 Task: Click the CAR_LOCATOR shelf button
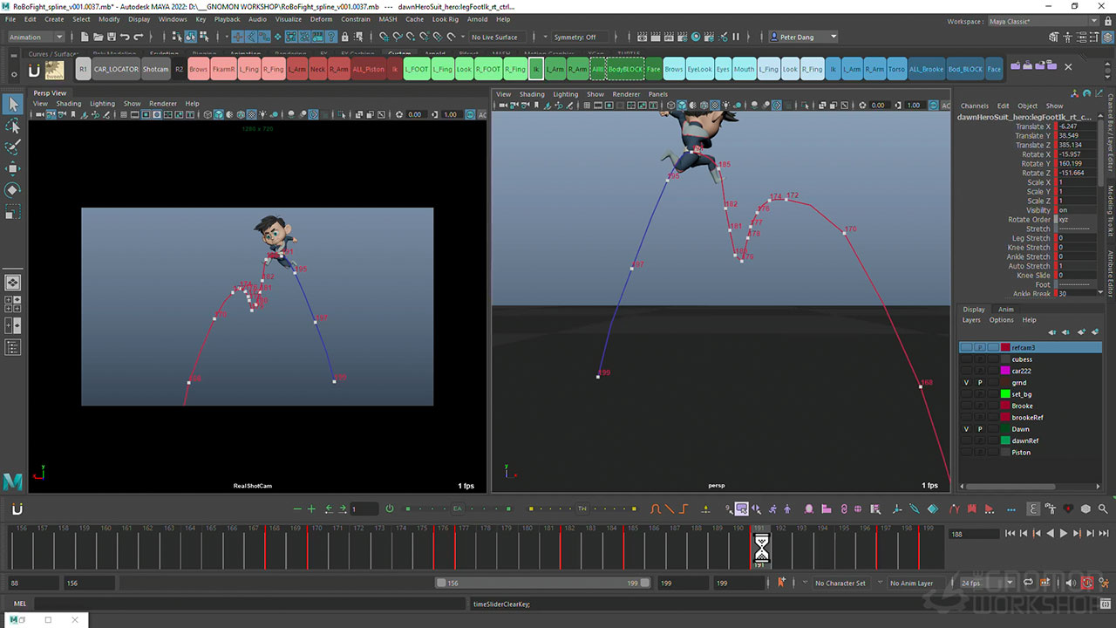116,69
